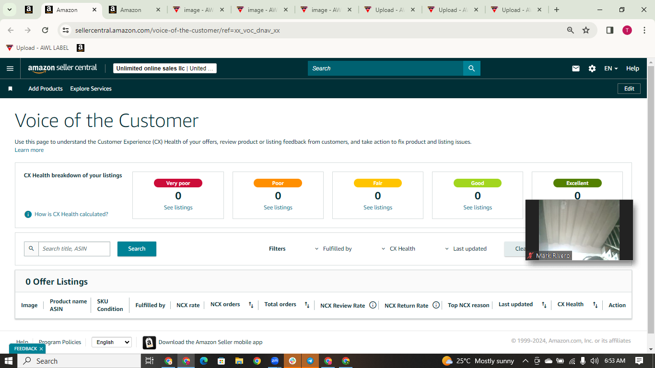Viewport: 655px width, 368px height.
Task: Click the bookmark flag icon
Action: click(10, 89)
